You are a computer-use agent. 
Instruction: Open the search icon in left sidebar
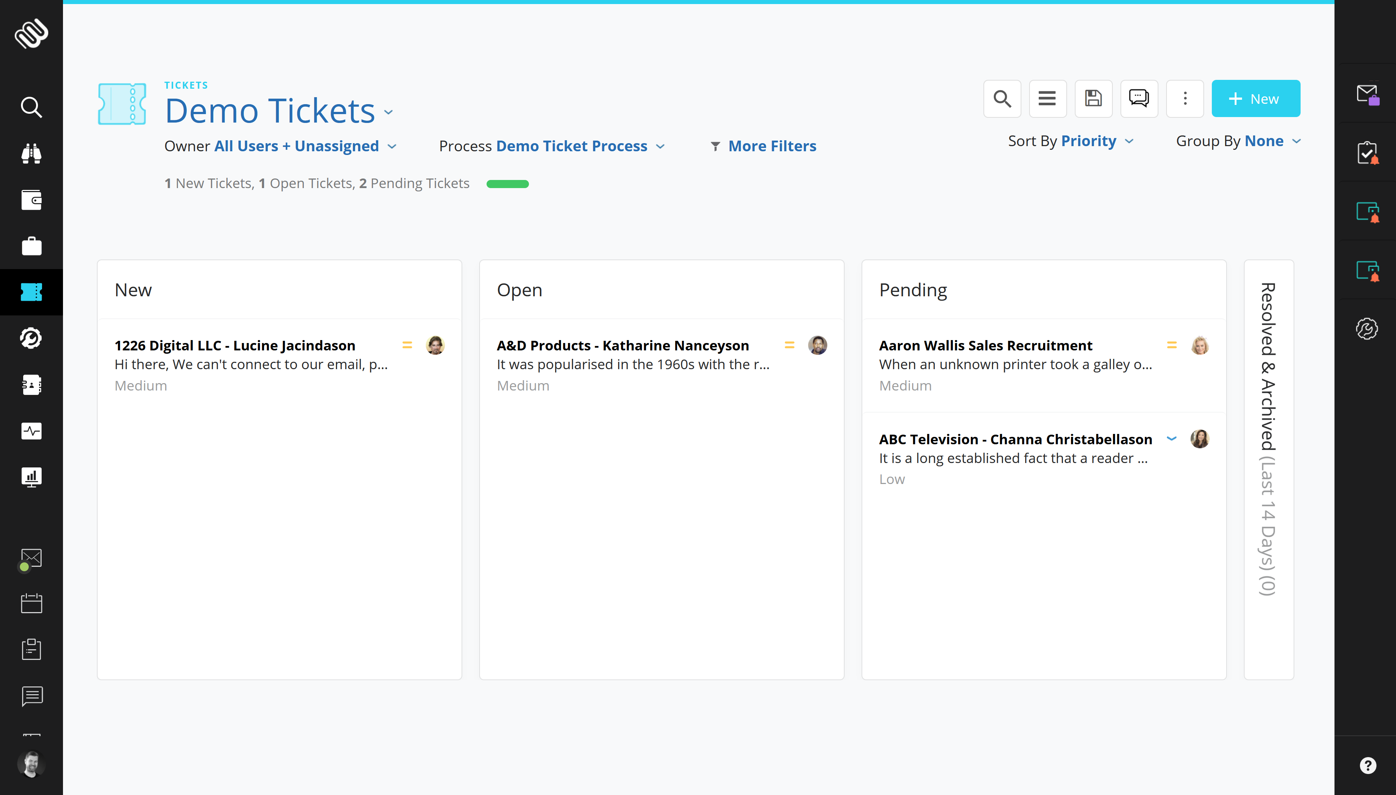tap(31, 107)
